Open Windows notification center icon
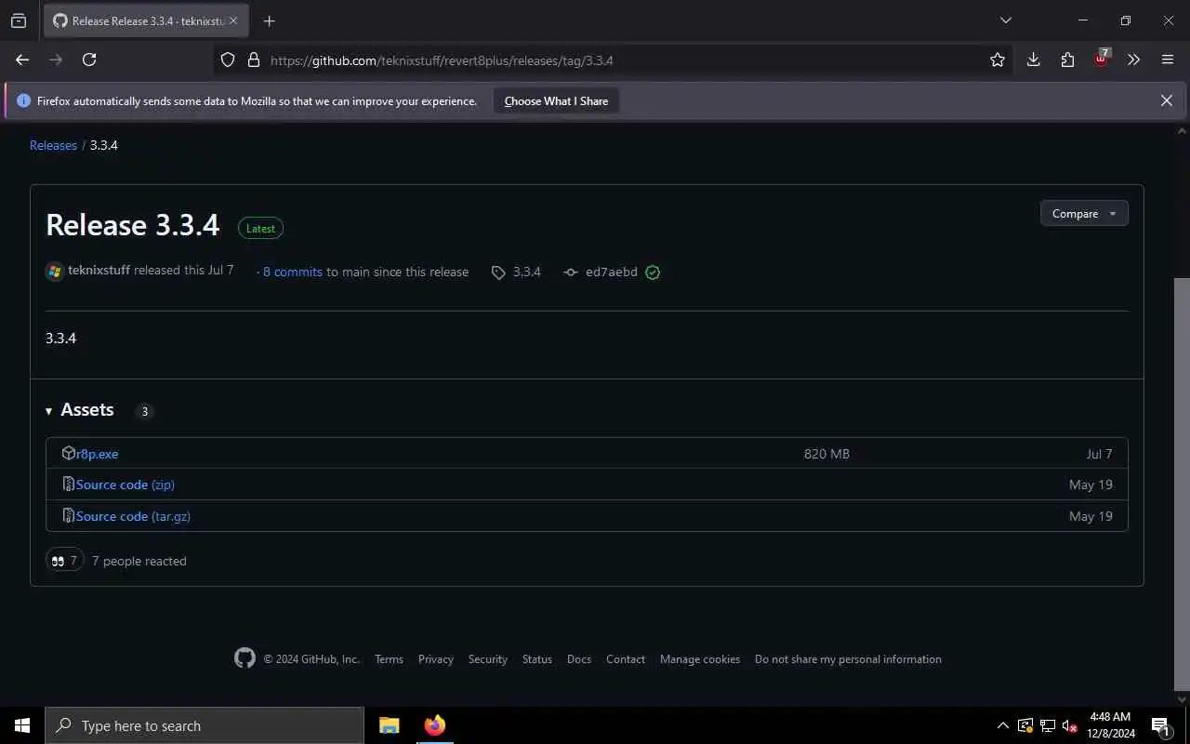This screenshot has height=744, width=1190. (1160, 725)
